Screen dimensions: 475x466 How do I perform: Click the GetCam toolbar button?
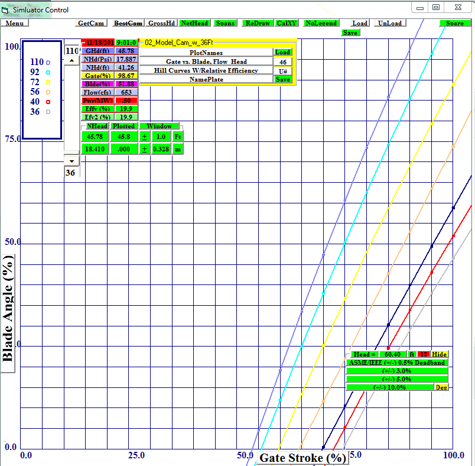click(x=92, y=23)
